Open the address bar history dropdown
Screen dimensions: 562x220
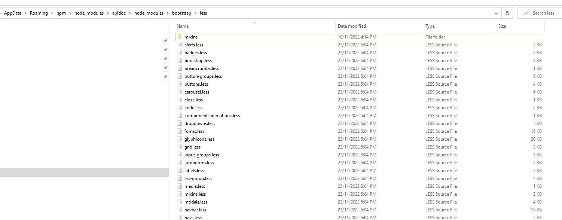click(x=496, y=13)
